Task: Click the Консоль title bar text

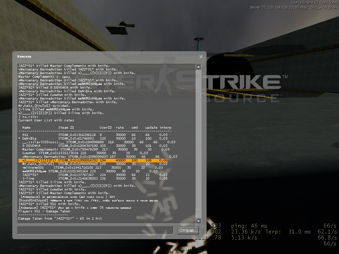Action: [24, 56]
